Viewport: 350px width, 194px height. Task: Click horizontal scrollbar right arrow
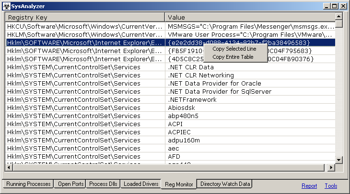coord(331,167)
